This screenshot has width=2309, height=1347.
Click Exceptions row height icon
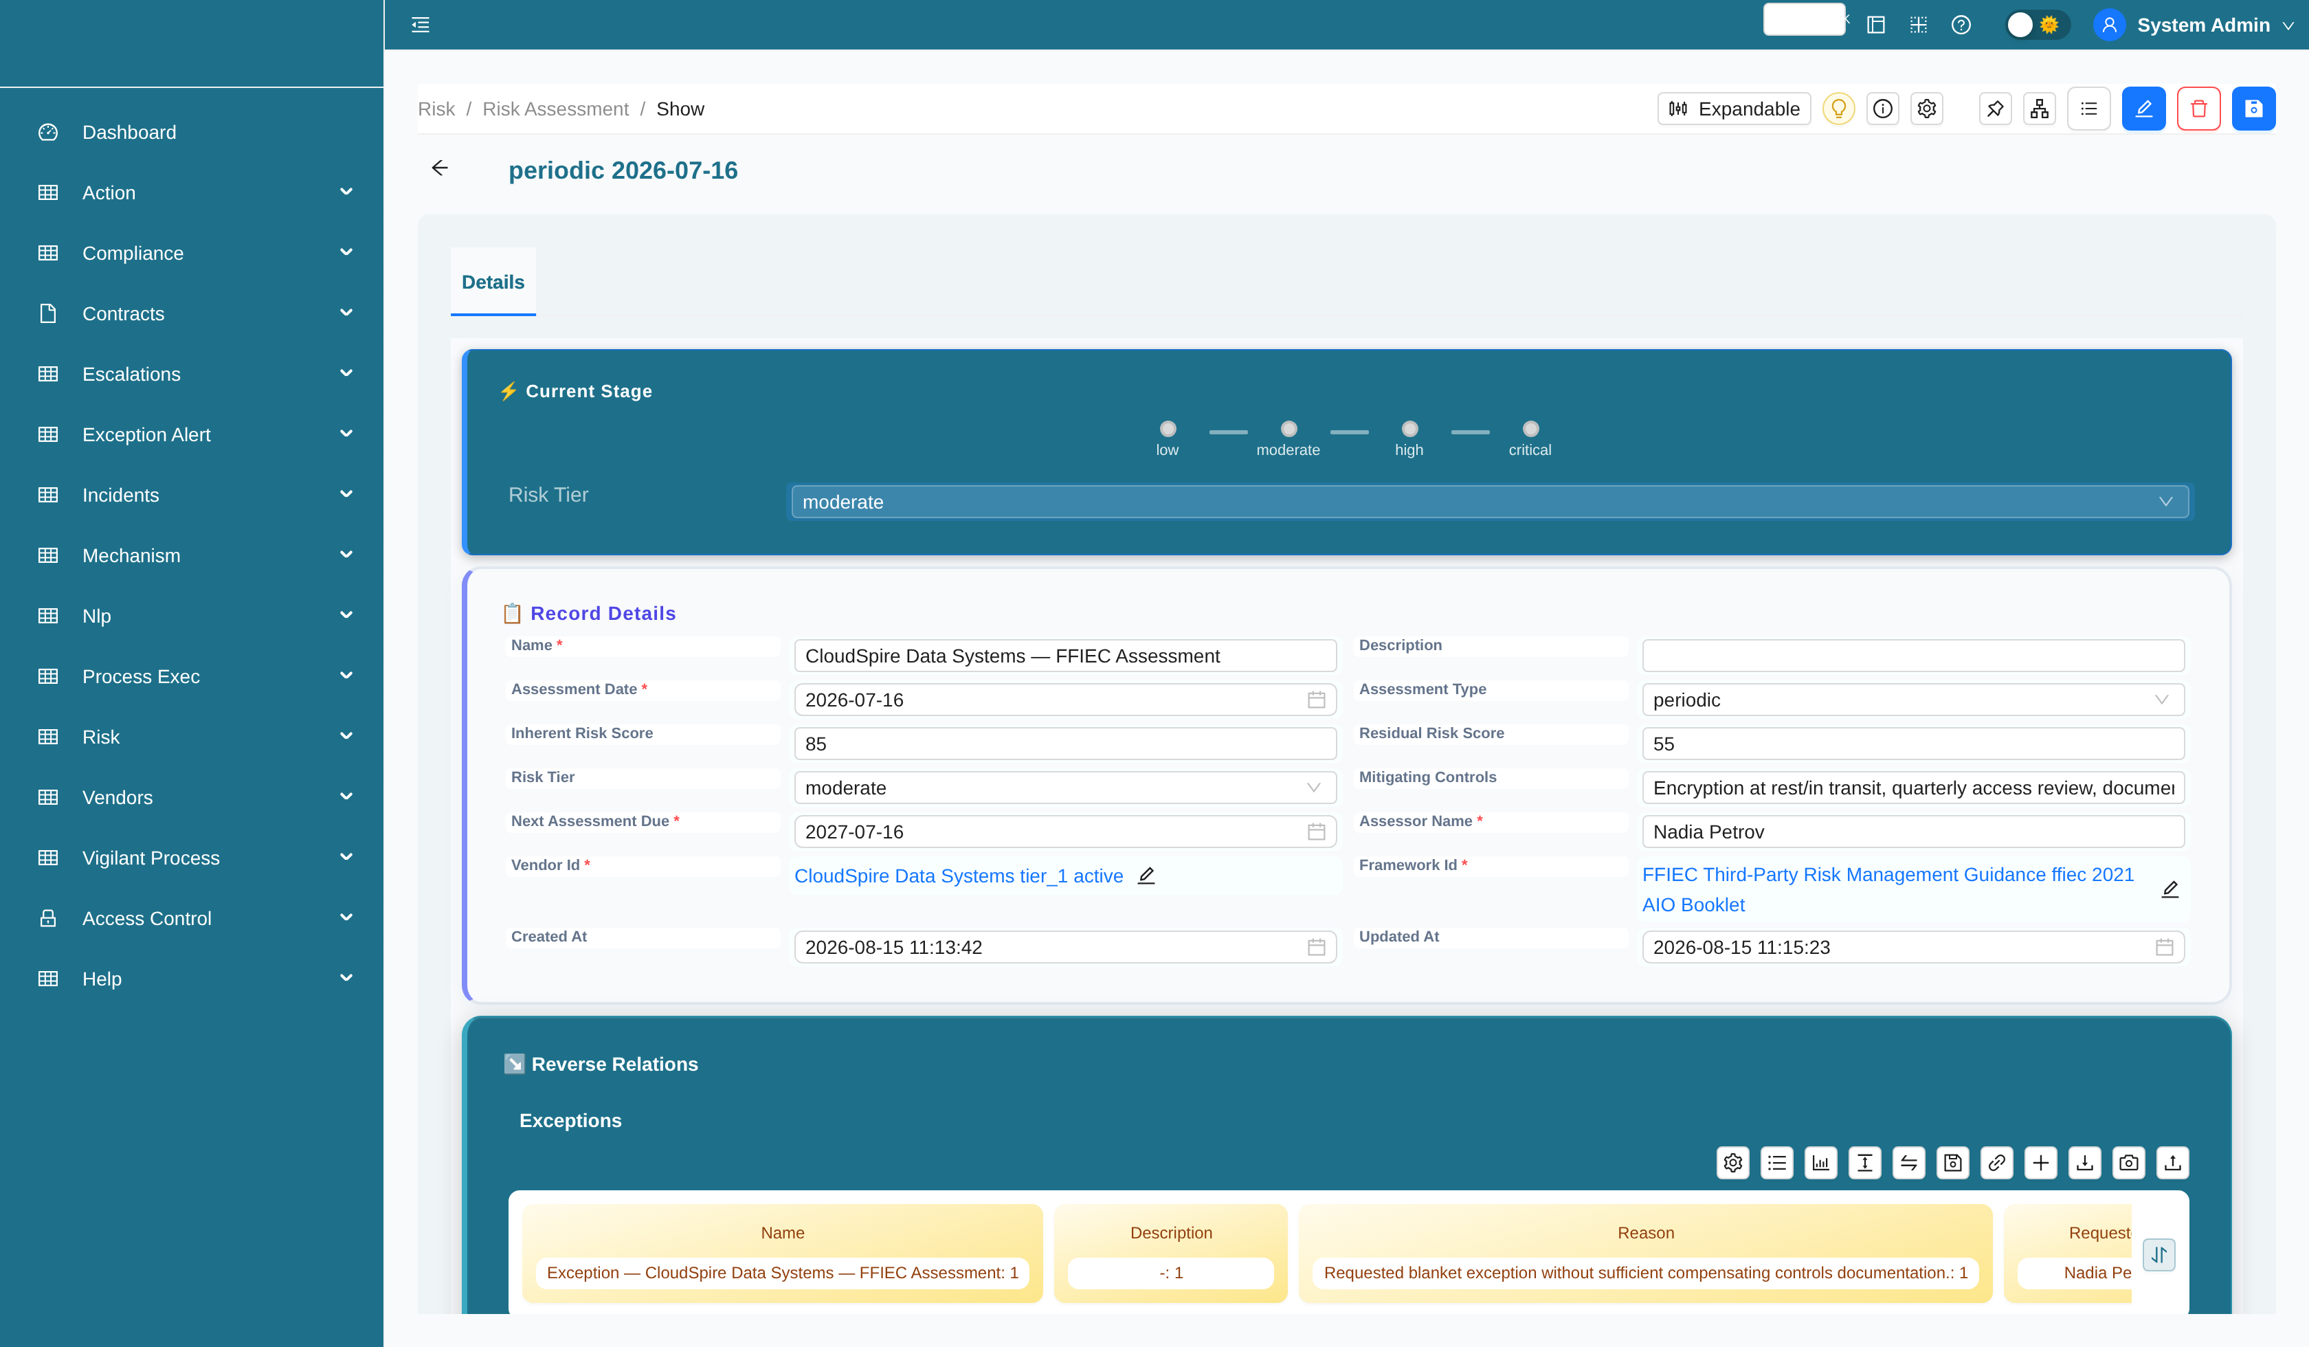[1864, 1163]
